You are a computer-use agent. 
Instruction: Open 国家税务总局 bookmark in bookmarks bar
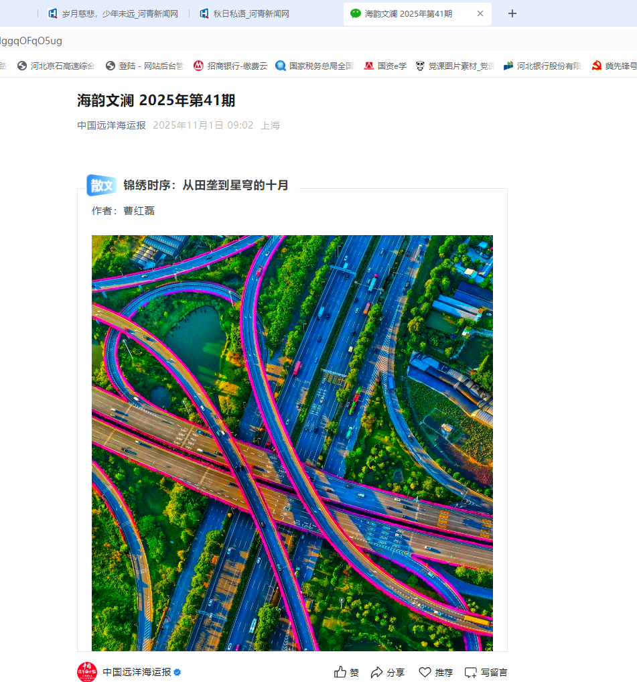tap(315, 66)
